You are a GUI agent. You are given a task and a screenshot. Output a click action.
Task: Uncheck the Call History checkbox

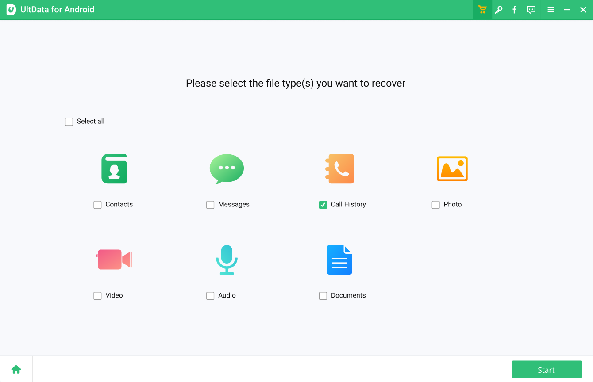pyautogui.click(x=323, y=205)
